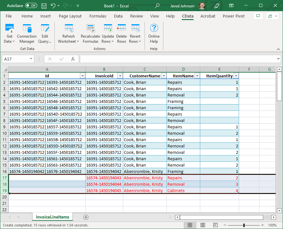Click the Share icon button
283x229 pixels.
pyautogui.click(x=270, y=16)
